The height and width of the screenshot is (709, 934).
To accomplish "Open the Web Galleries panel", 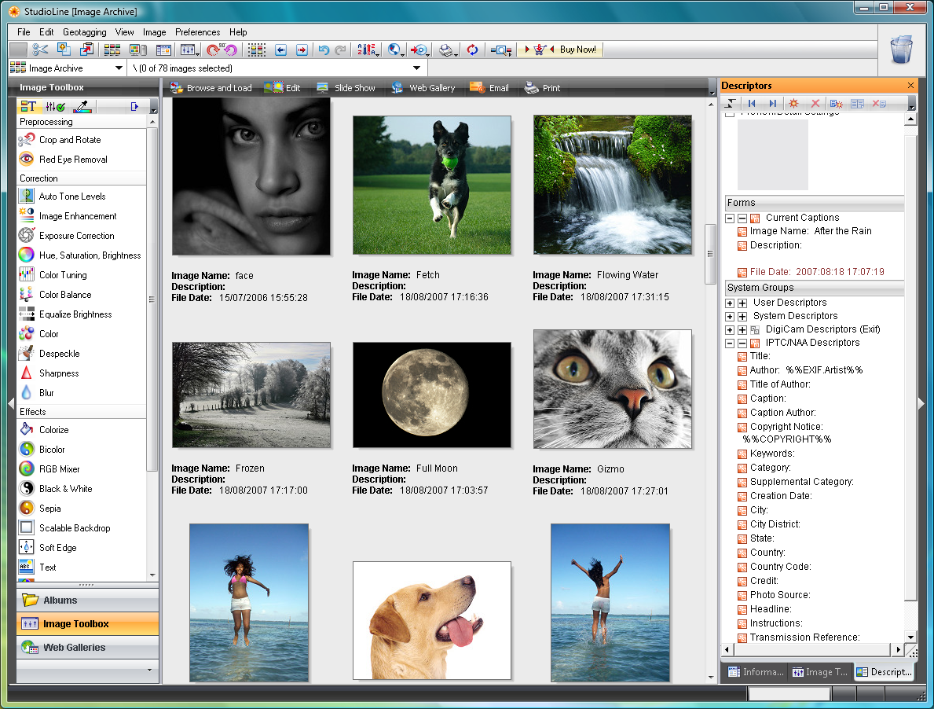I will (x=74, y=648).
